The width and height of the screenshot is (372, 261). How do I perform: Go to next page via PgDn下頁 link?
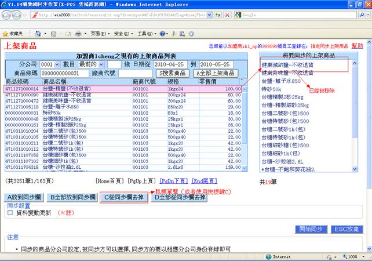coord(173,182)
